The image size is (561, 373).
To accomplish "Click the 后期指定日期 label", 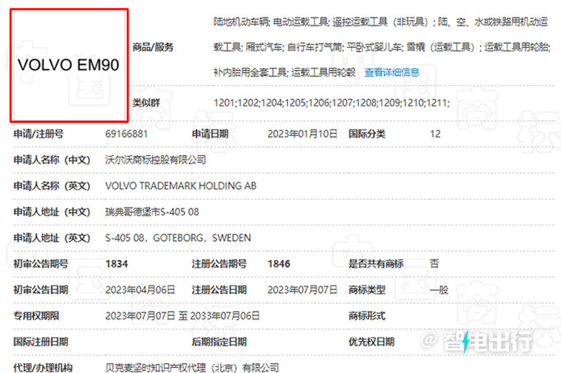I will click(x=219, y=342).
